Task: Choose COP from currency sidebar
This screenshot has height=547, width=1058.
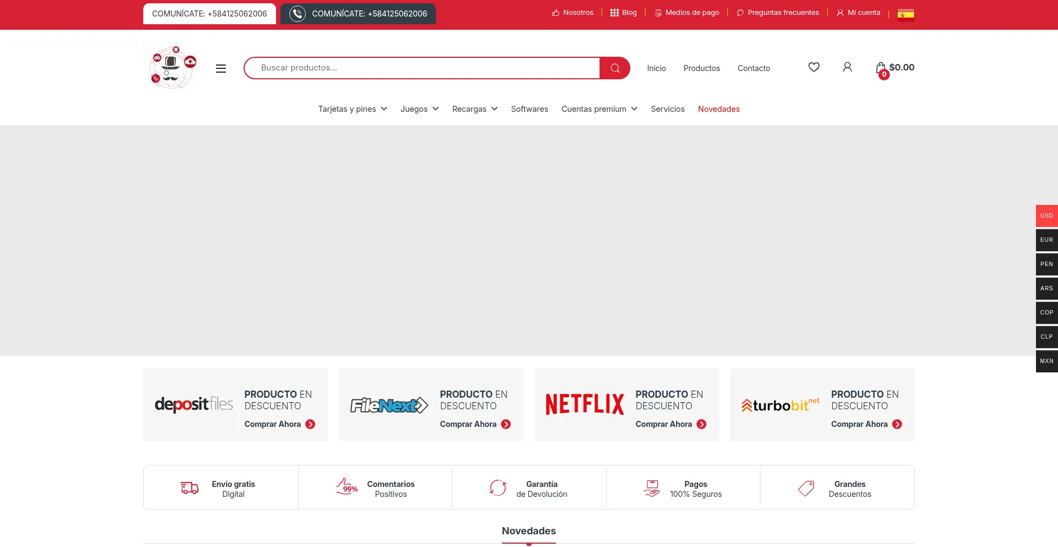Action: coord(1046,313)
